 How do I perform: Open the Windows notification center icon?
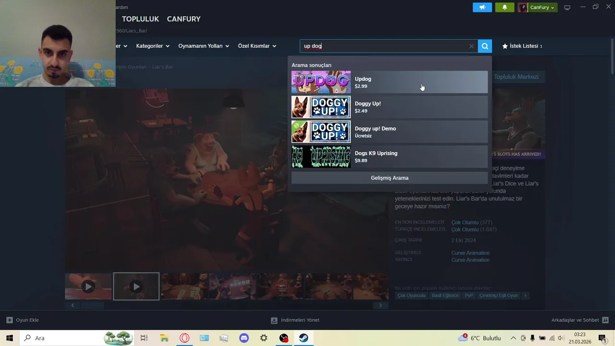pyautogui.click(x=603, y=338)
